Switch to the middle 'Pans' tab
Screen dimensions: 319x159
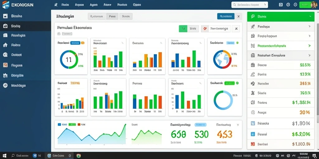tap(112, 16)
